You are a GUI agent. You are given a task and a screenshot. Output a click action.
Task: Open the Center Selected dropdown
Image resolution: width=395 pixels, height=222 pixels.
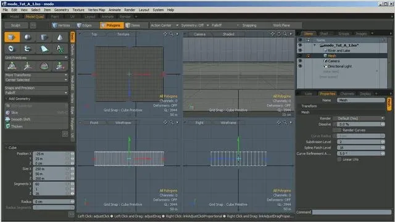click(x=36, y=80)
